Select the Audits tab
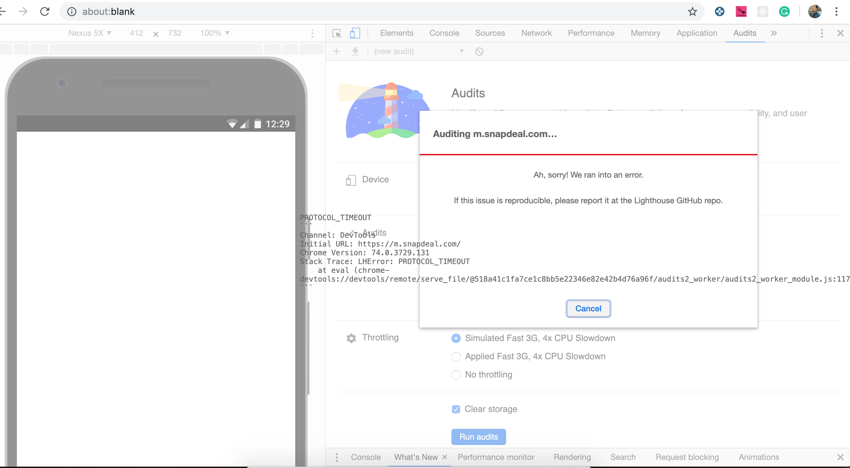Screen dimensions: 850x468 (745, 33)
